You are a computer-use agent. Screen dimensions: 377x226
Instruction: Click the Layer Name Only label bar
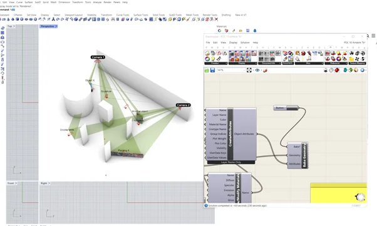click(x=231, y=162)
